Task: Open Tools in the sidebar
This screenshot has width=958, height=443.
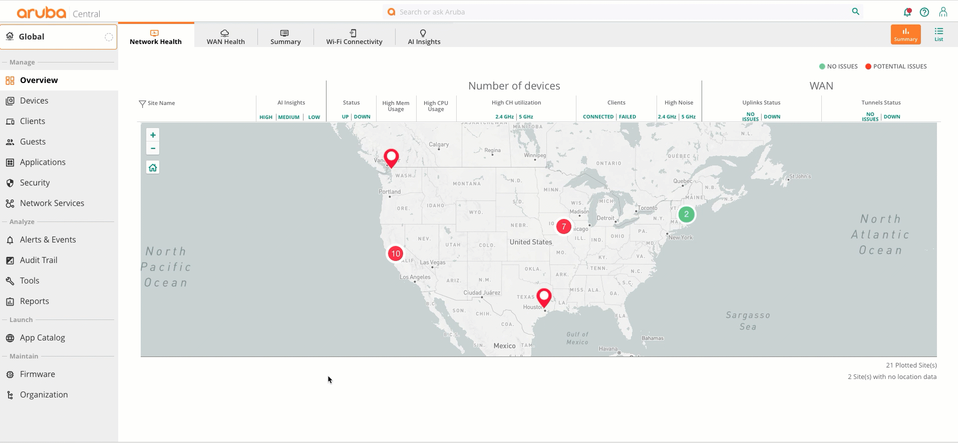Action: coord(59,280)
